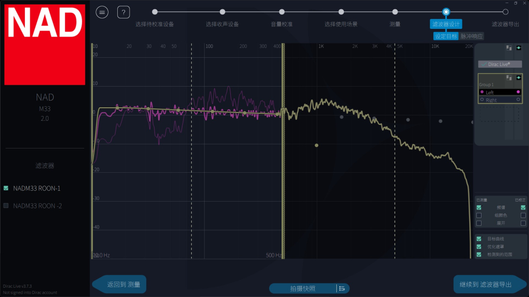529x297 pixels.
Task: Go to step 选择使用场景
Action: pyautogui.click(x=341, y=12)
